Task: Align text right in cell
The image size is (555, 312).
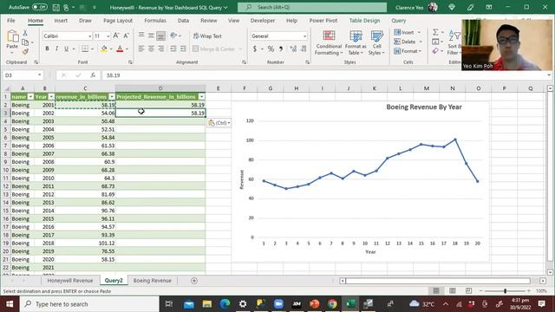Action: pyautogui.click(x=160, y=49)
